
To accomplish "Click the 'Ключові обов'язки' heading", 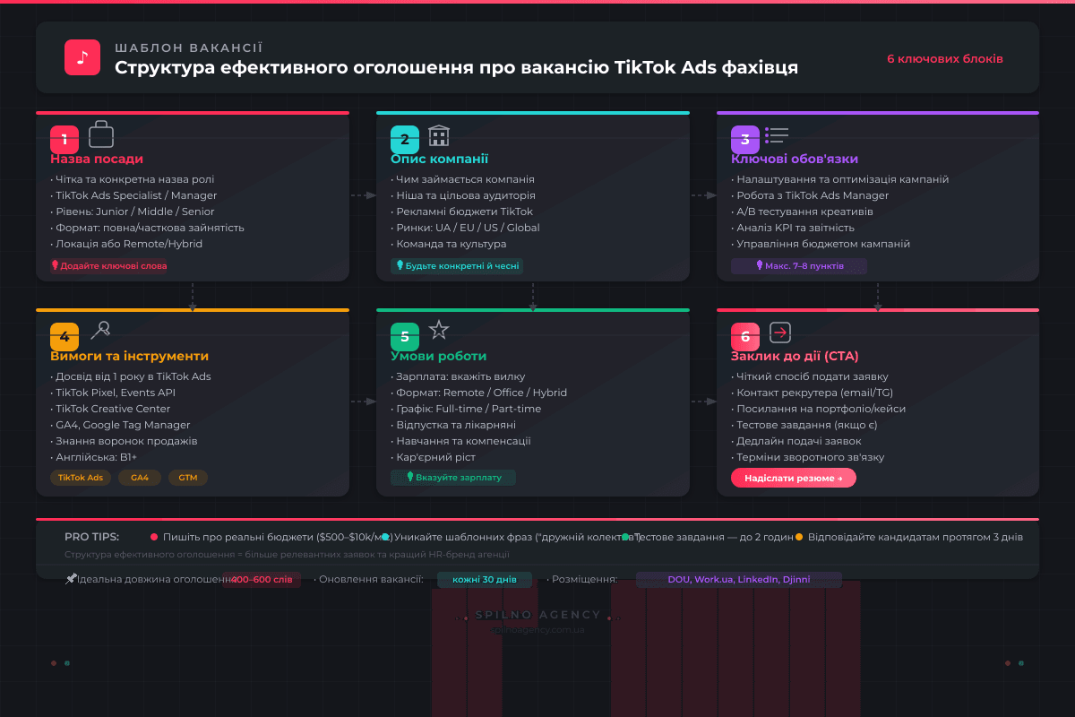I will (x=795, y=160).
